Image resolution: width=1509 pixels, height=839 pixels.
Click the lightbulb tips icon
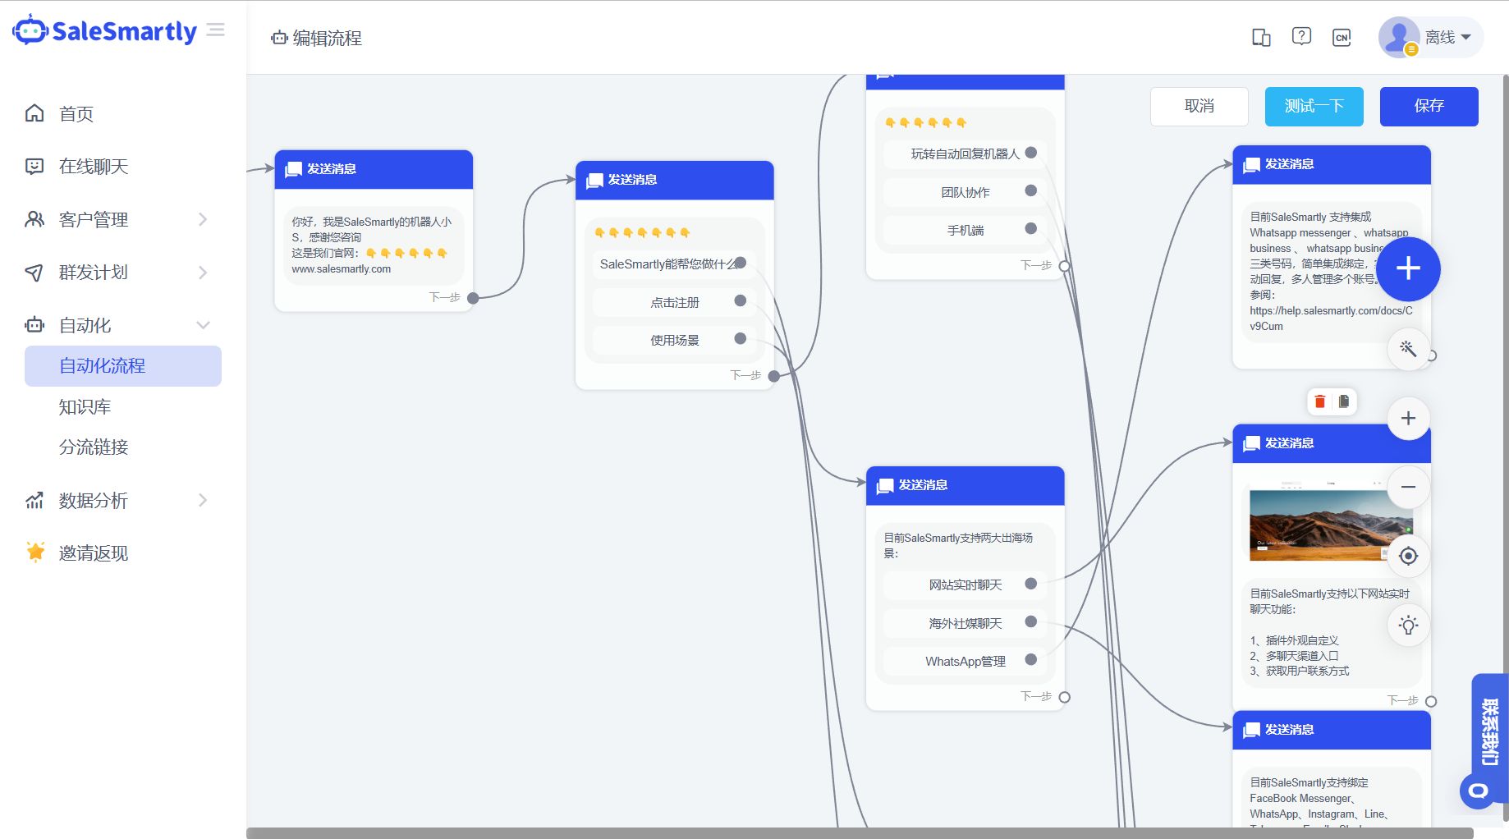1408,626
